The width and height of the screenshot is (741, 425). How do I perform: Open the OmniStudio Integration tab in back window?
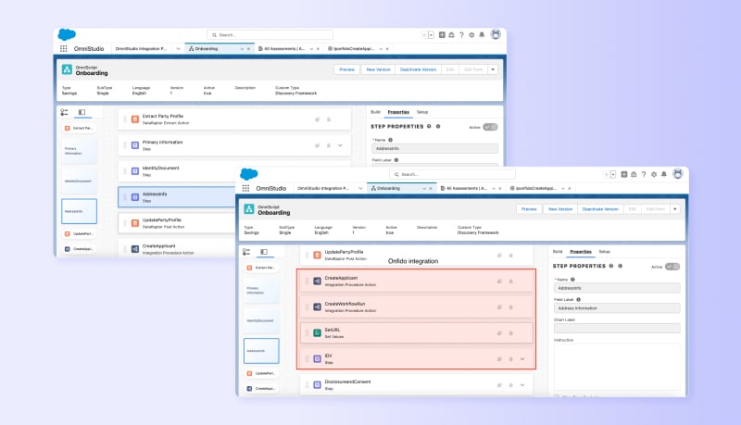[141, 49]
